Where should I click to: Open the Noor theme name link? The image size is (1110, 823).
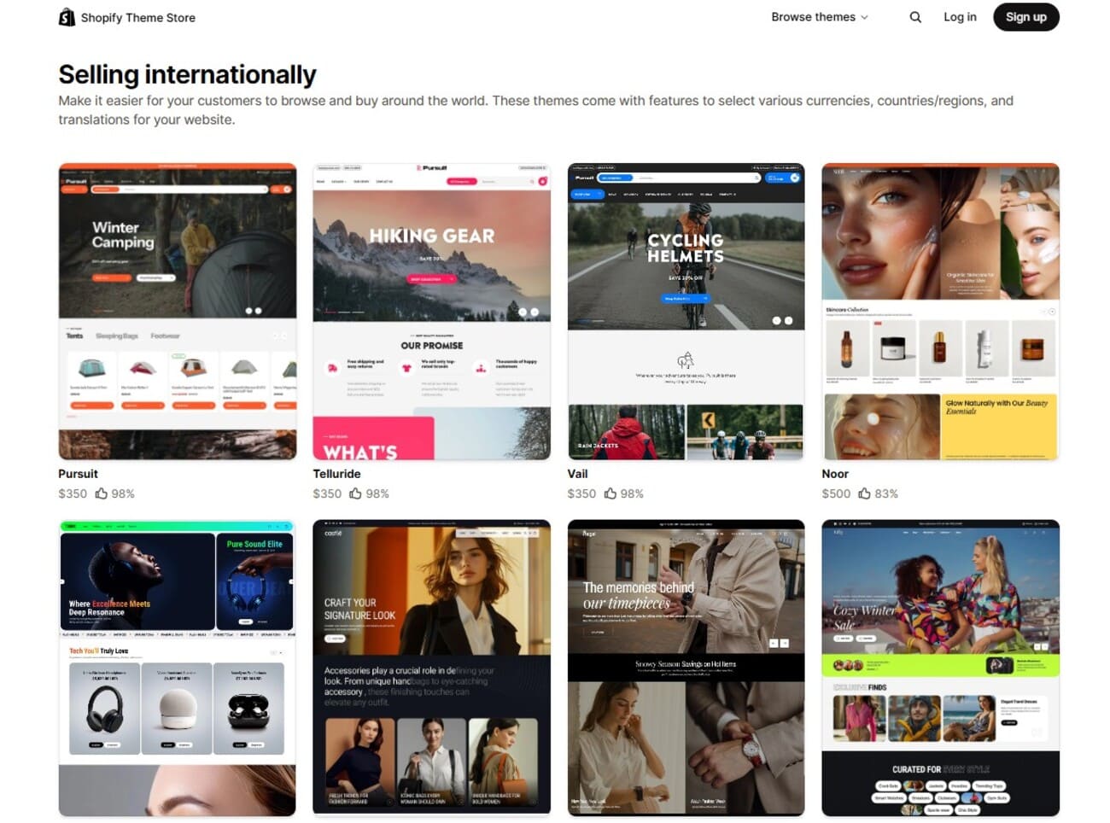click(835, 473)
